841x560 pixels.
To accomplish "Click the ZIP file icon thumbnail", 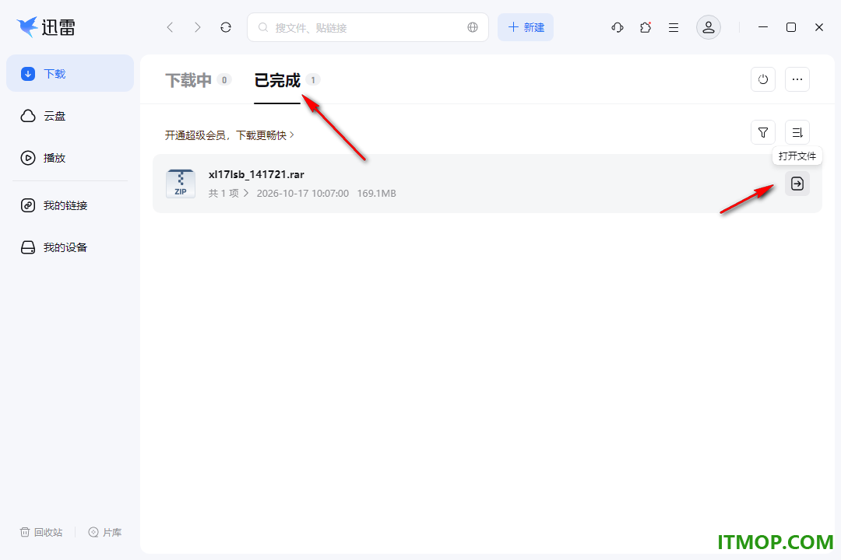I will click(181, 184).
